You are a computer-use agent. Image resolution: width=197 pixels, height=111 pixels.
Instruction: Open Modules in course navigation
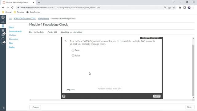point(12,35)
